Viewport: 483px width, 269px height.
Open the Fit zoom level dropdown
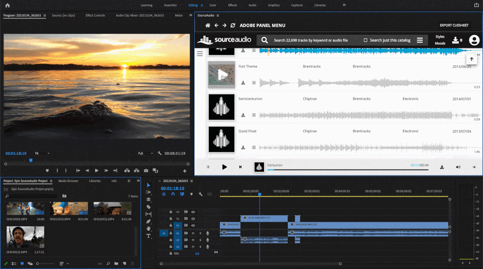[42, 153]
